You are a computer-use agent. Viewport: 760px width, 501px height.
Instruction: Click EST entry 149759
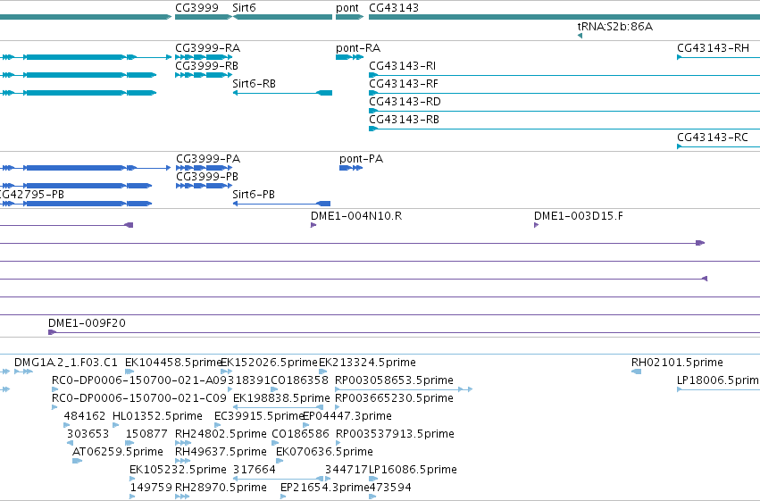pos(151,488)
